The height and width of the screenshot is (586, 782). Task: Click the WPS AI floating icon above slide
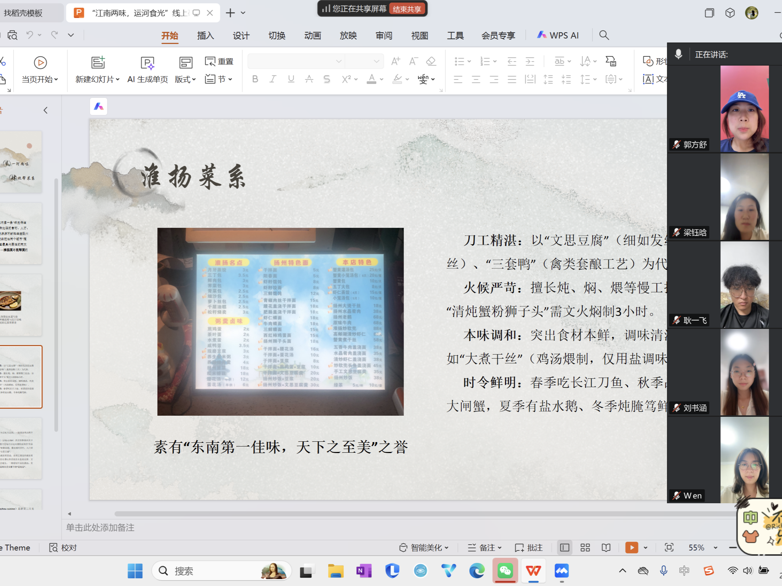[x=99, y=107]
